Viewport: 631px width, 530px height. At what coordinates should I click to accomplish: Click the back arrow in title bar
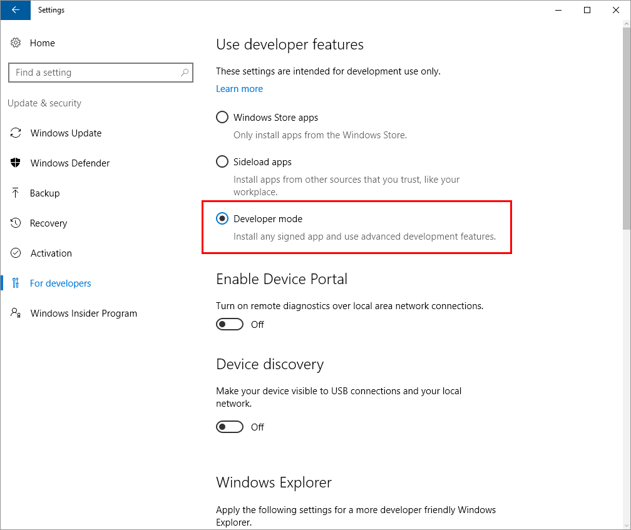pyautogui.click(x=16, y=10)
